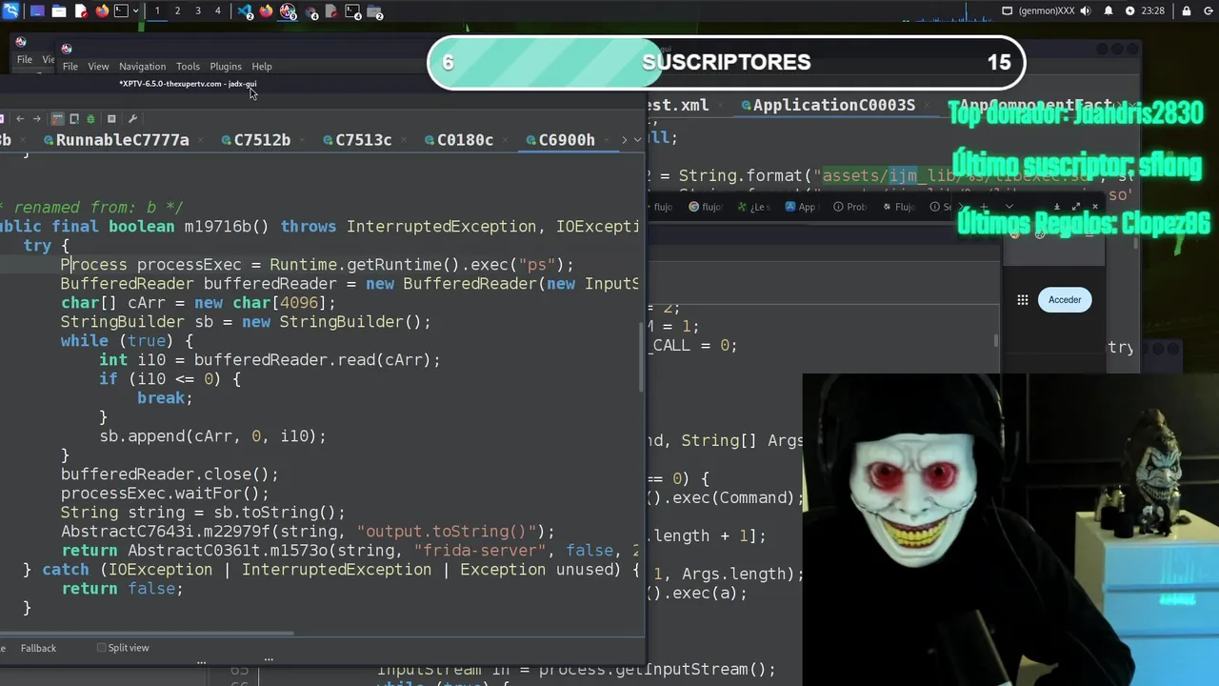Open the Navigation menu
1219x686 pixels.
(142, 67)
